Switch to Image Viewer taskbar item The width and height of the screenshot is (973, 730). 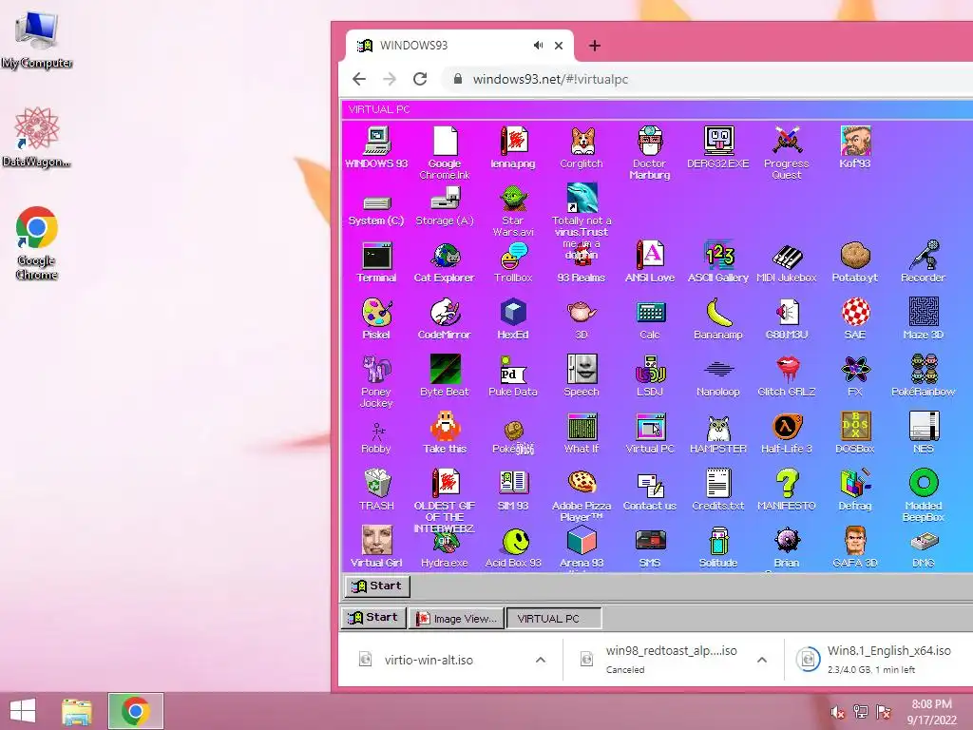click(x=457, y=618)
